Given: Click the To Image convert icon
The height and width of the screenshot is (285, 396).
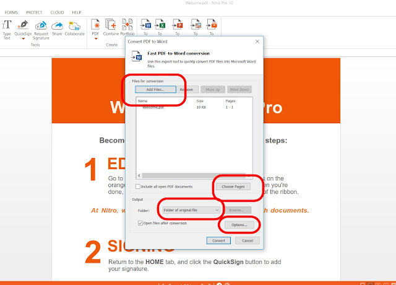Looking at the screenshot, I should click(196, 25).
